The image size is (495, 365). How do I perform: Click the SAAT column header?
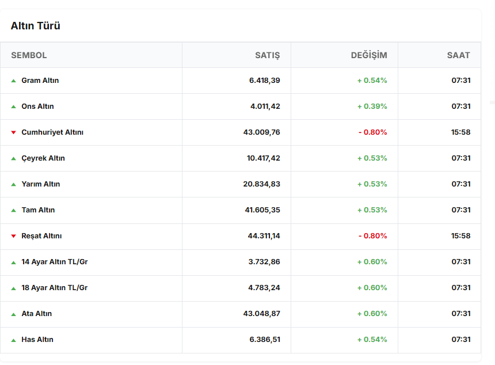pyautogui.click(x=458, y=55)
